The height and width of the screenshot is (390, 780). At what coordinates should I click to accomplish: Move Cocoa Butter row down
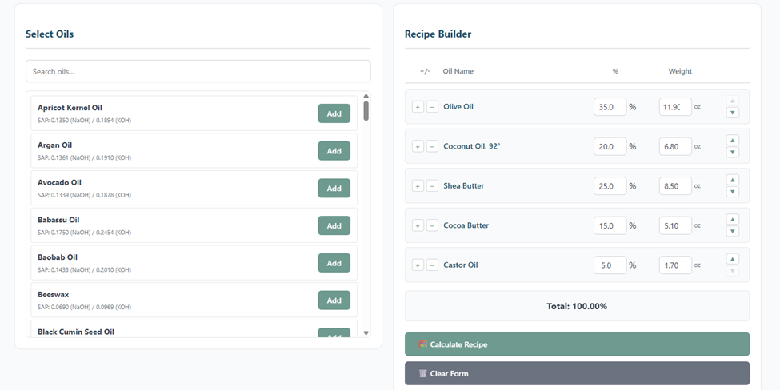(732, 231)
